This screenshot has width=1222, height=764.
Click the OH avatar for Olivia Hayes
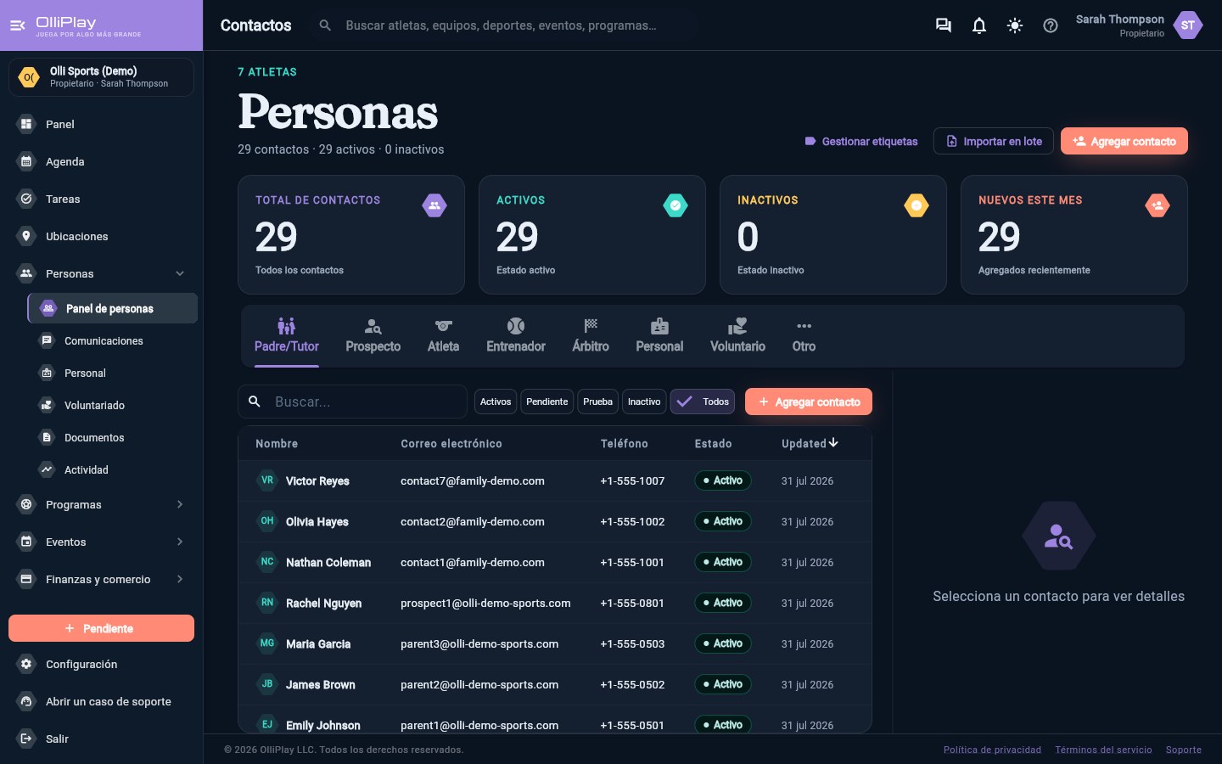[267, 521]
